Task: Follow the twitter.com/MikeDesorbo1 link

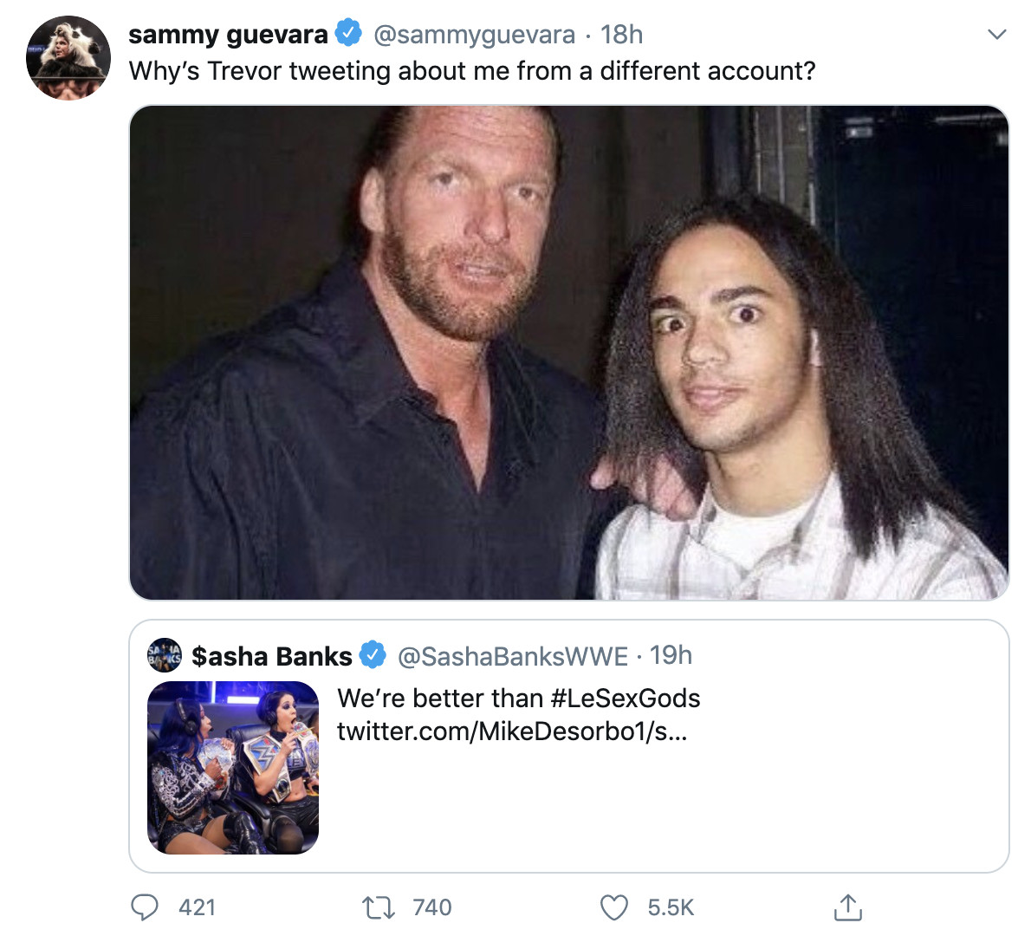Action: (511, 731)
